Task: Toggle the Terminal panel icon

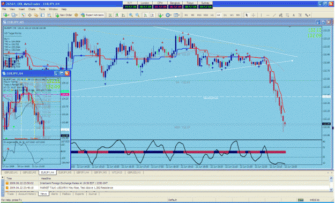Action: click(x=43, y=15)
